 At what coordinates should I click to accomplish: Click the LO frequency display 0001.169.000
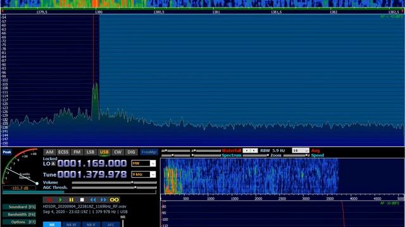[x=92, y=163]
